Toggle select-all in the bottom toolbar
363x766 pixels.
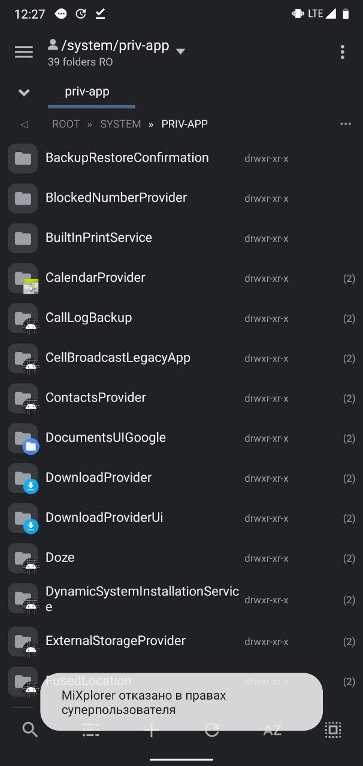[x=333, y=729]
